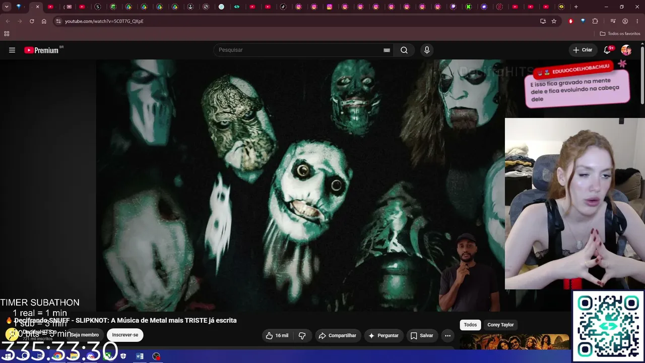View site information for youtube.com
The width and height of the screenshot is (645, 363).
58,21
